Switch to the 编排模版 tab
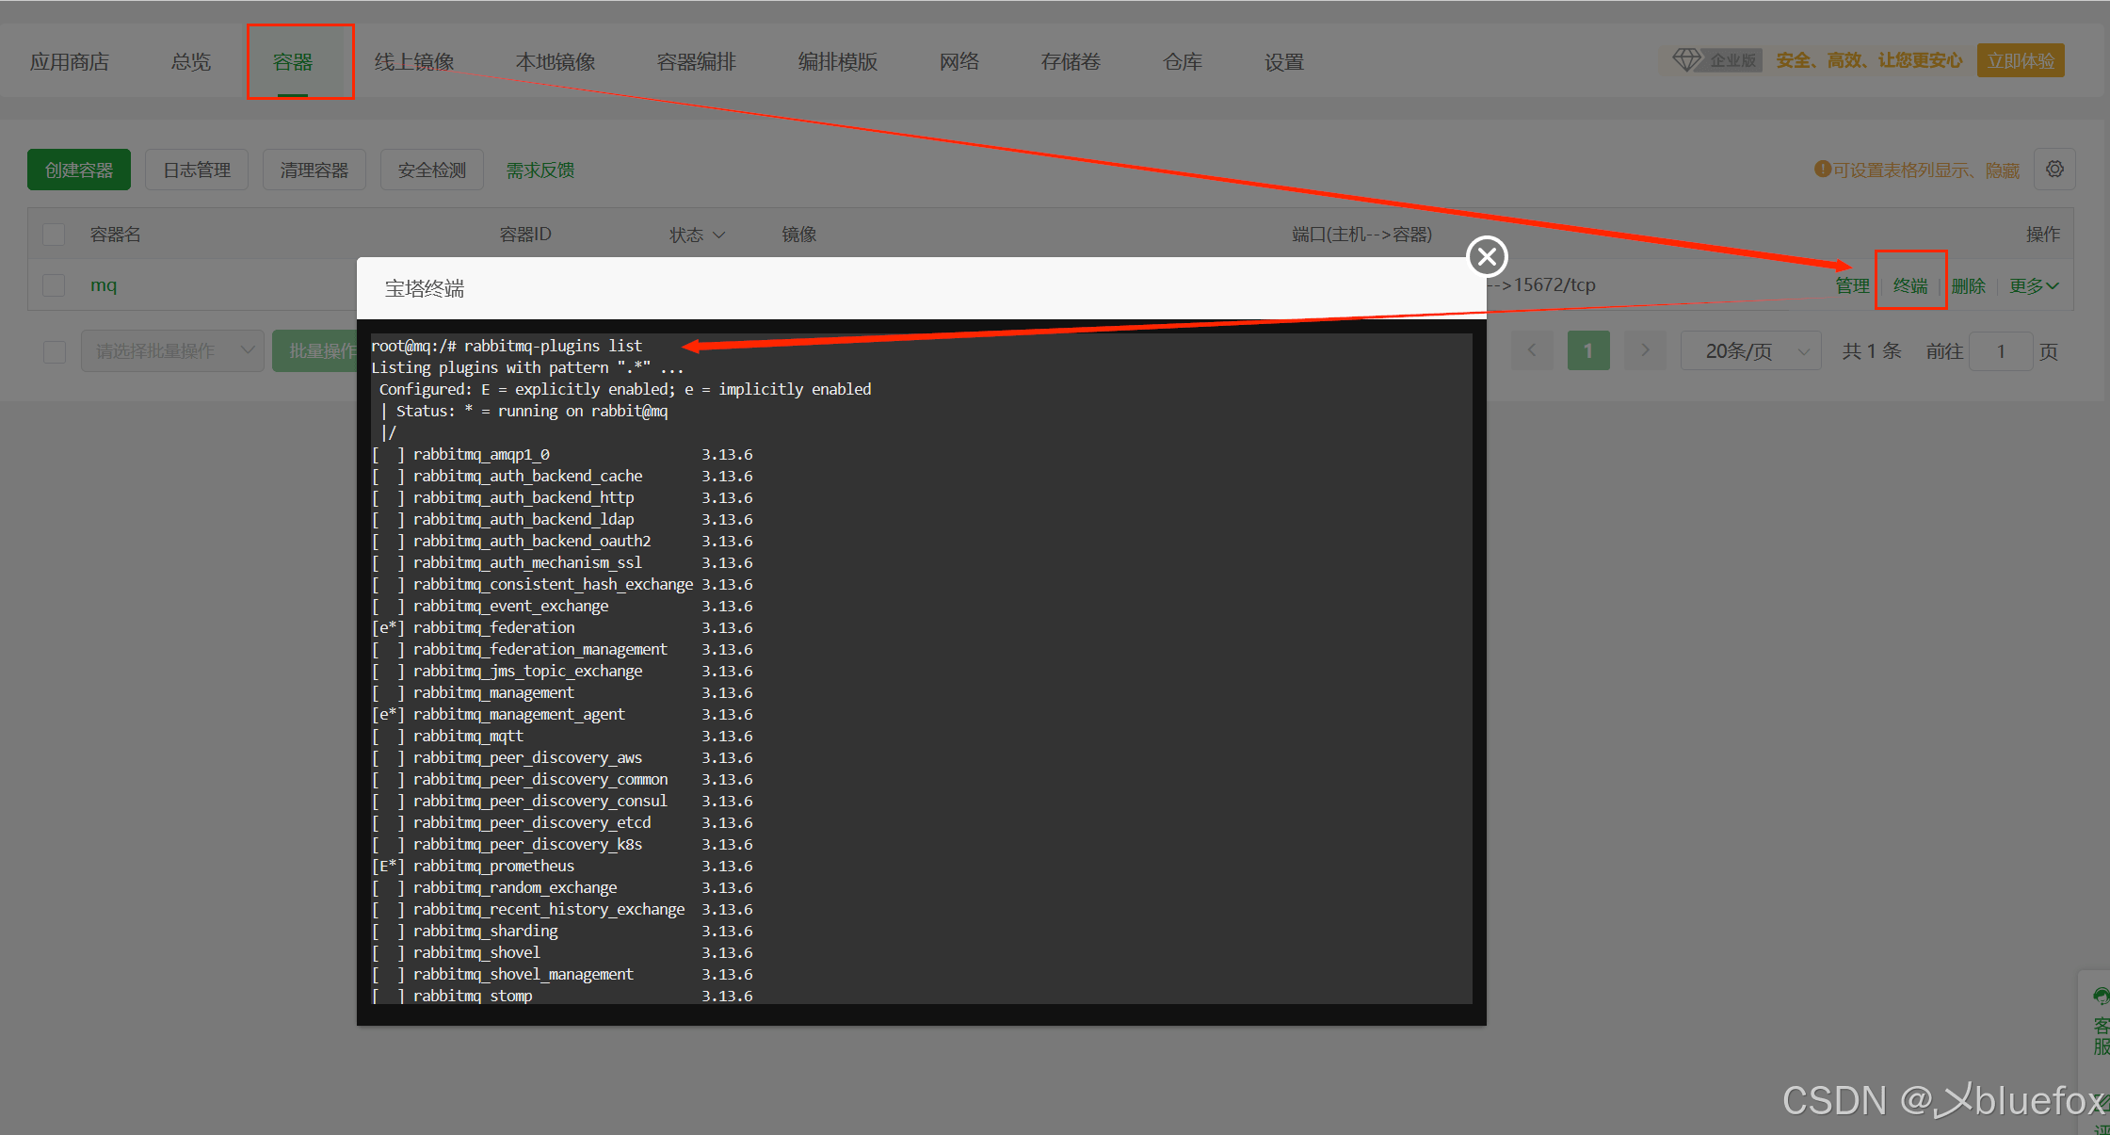 coord(838,62)
